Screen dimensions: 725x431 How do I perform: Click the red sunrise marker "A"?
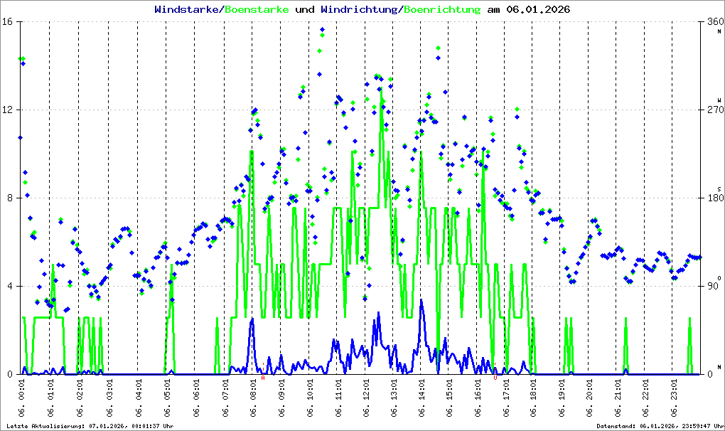click(x=263, y=378)
